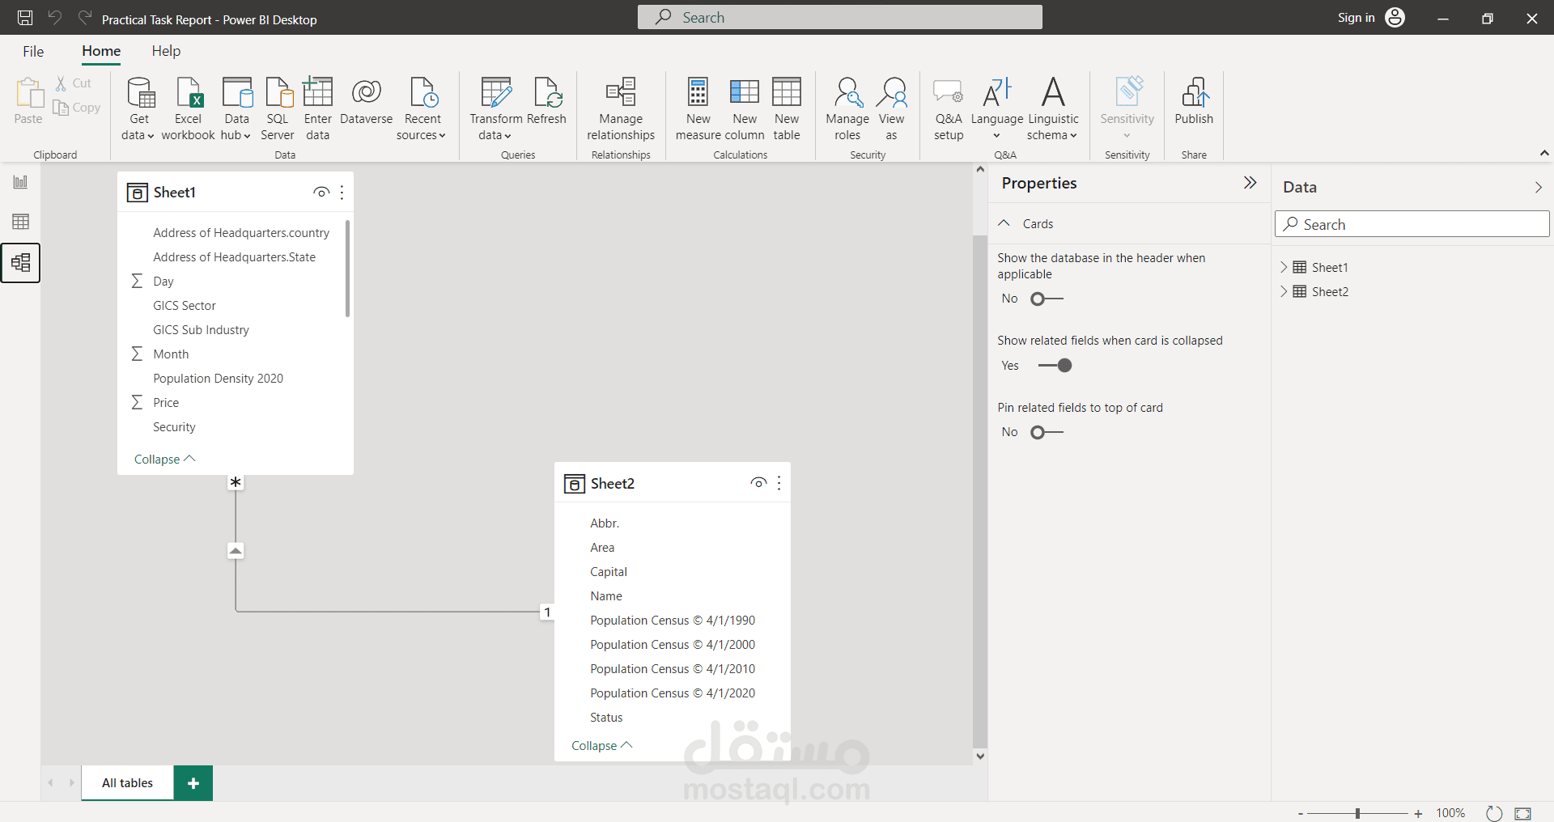This screenshot has width=1554, height=822.
Task: Select Capital field in Sheet2
Action: 609,572
